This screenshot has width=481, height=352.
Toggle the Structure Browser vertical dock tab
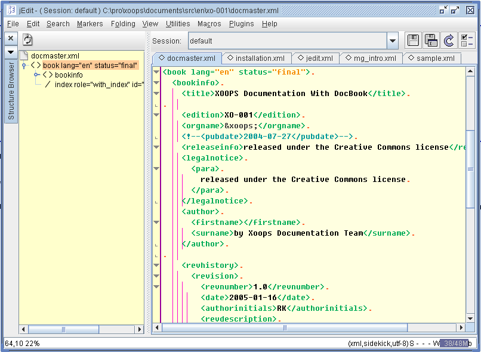click(x=11, y=91)
